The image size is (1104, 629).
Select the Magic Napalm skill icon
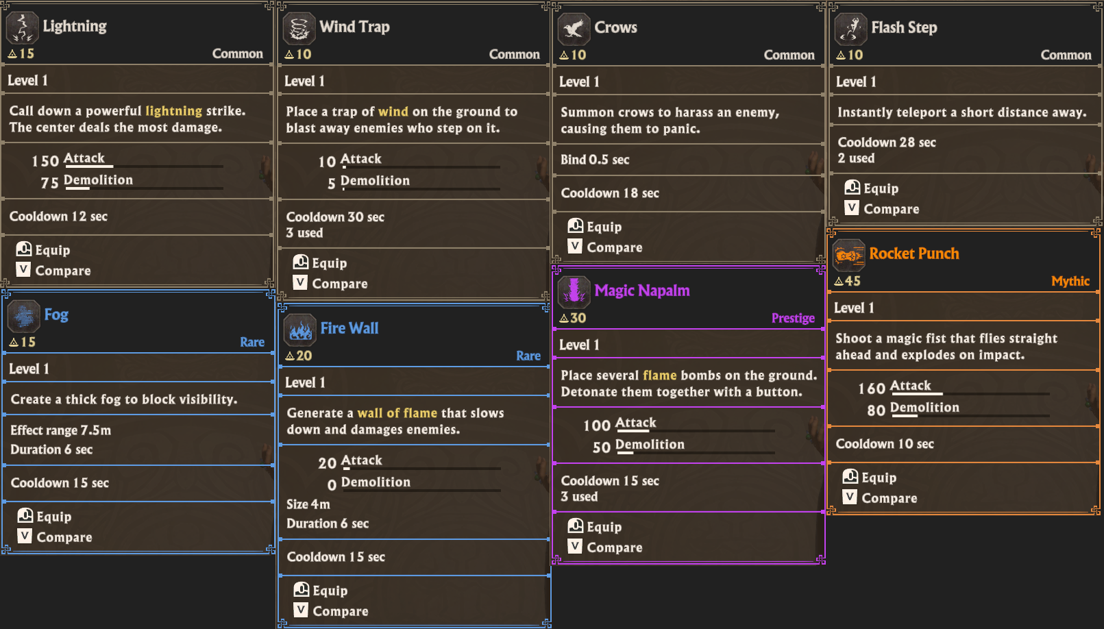[x=574, y=293]
